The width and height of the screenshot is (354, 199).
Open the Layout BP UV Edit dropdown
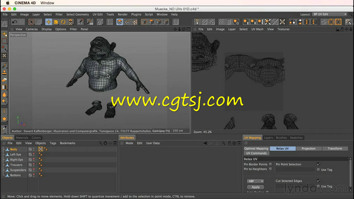329,14
